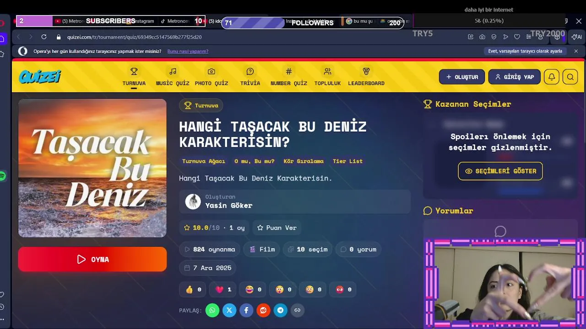This screenshot has height=329, width=586.
Task: Click the Quizei logo
Action: 40,77
